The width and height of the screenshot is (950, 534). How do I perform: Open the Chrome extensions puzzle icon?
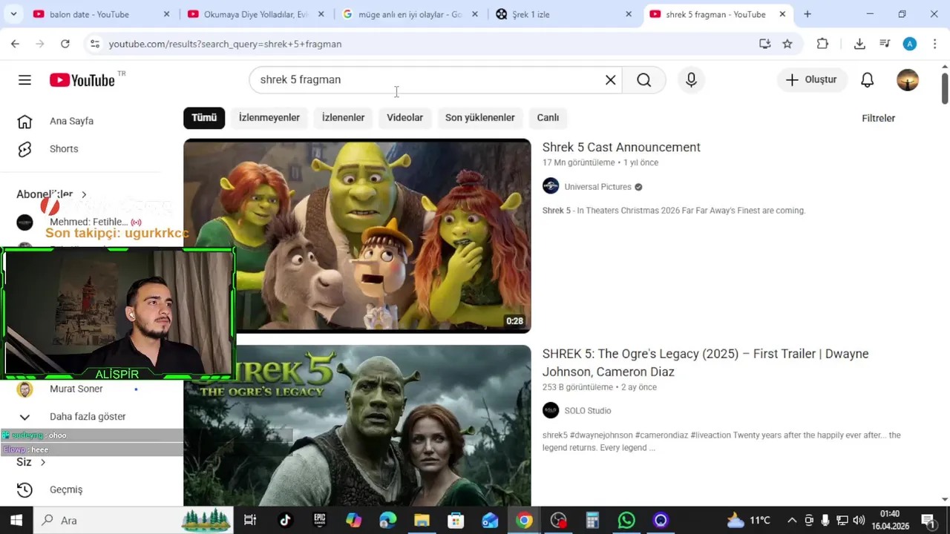[x=822, y=44]
